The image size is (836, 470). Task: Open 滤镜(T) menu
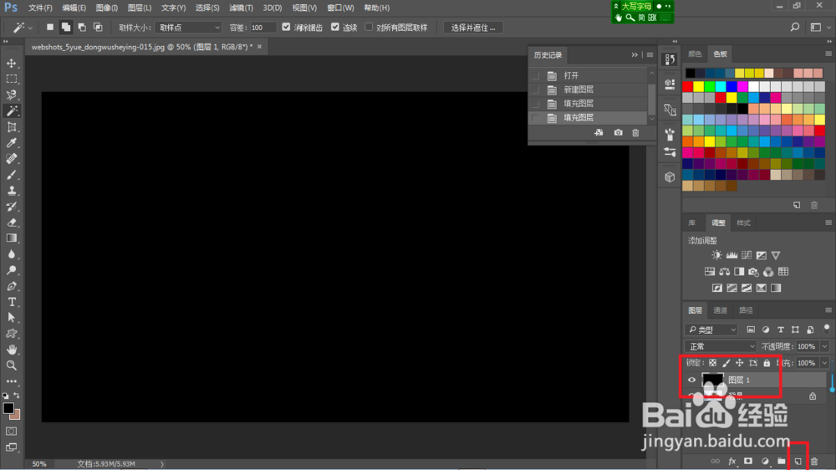pyautogui.click(x=241, y=8)
